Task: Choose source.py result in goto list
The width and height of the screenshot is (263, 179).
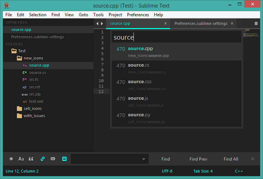Action: pos(177,118)
